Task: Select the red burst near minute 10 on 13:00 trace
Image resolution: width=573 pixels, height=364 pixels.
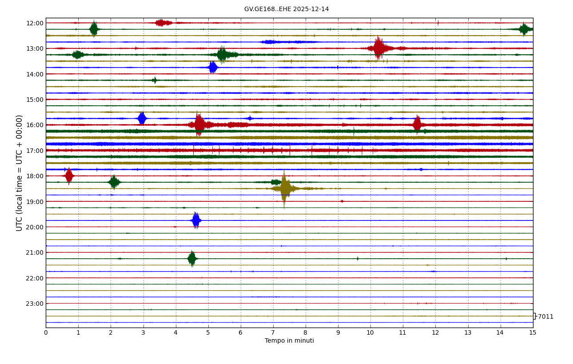Action: [x=378, y=48]
